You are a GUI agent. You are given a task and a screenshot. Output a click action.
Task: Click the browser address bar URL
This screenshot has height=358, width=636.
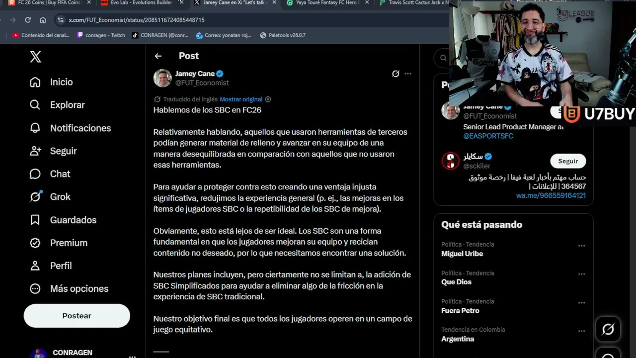[137, 20]
